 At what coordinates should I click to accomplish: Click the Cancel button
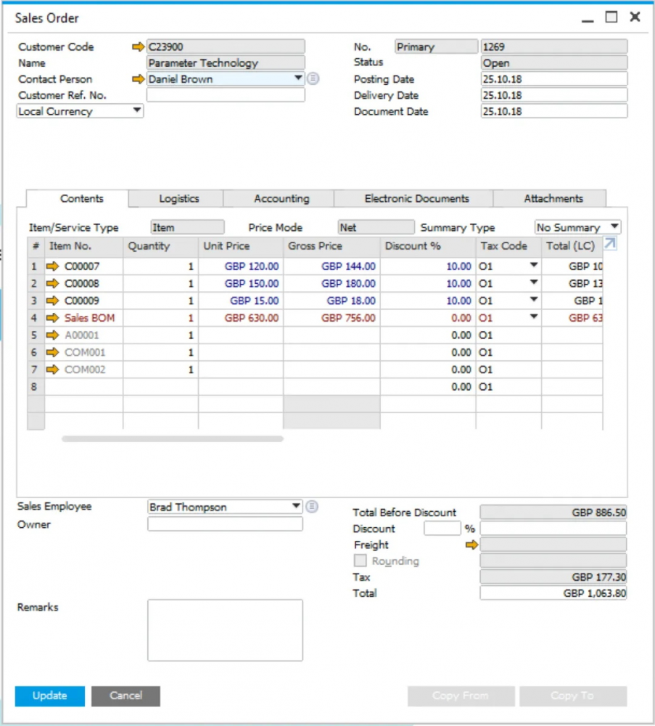(x=125, y=696)
